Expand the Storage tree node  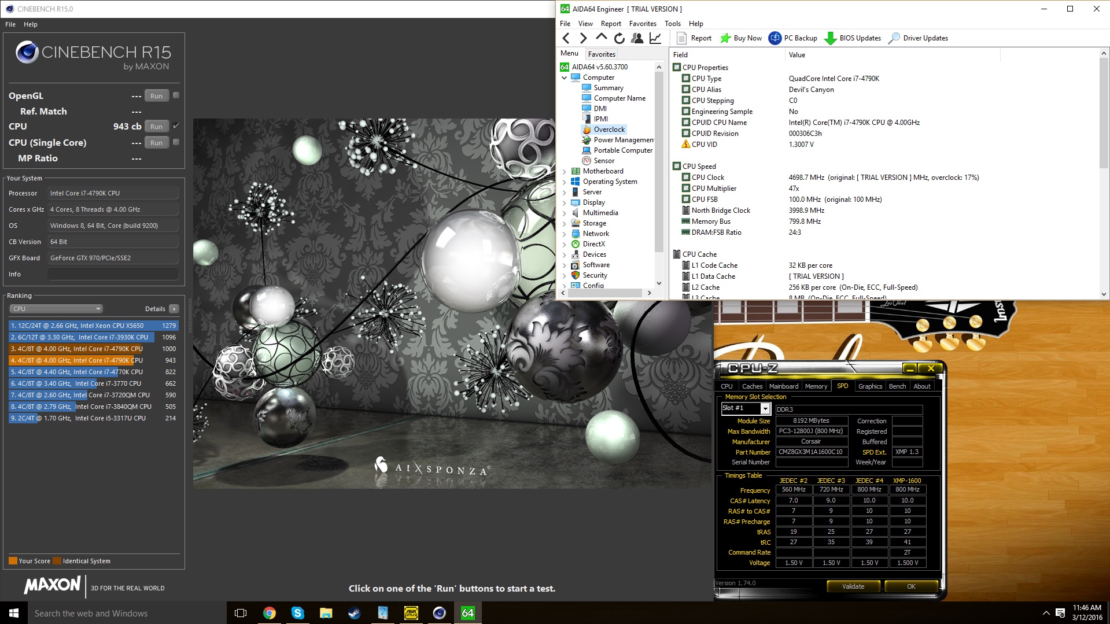565,223
